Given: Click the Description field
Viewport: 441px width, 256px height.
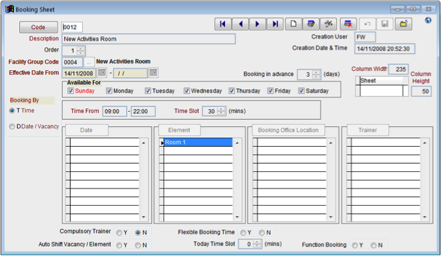Looking at the screenshot, I should [x=148, y=39].
